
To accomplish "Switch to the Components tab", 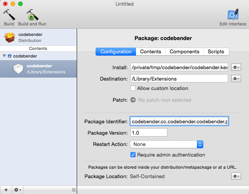I will [x=184, y=52].
